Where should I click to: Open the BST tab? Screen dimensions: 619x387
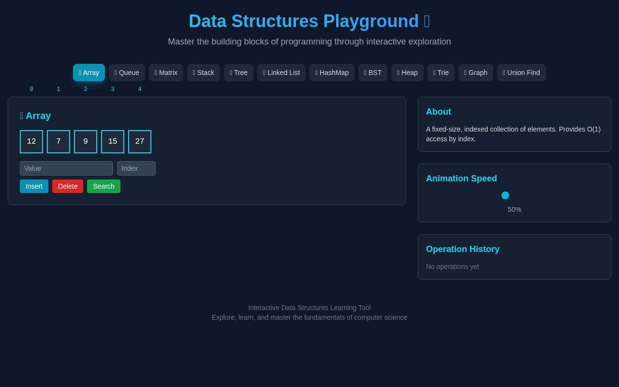(x=372, y=72)
